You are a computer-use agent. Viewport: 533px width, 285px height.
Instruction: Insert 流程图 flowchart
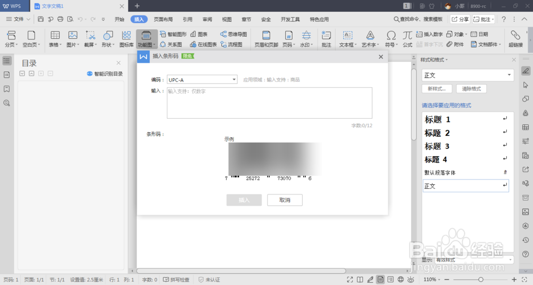tap(231, 45)
